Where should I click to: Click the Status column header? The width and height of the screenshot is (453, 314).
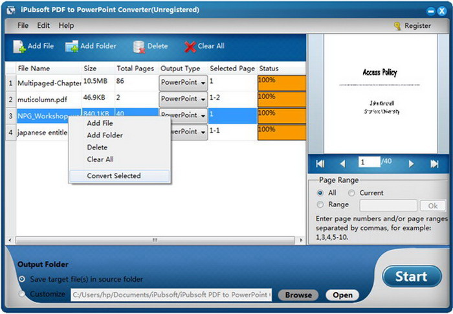282,69
